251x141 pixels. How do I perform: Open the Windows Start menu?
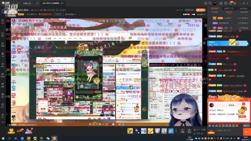point(3,138)
